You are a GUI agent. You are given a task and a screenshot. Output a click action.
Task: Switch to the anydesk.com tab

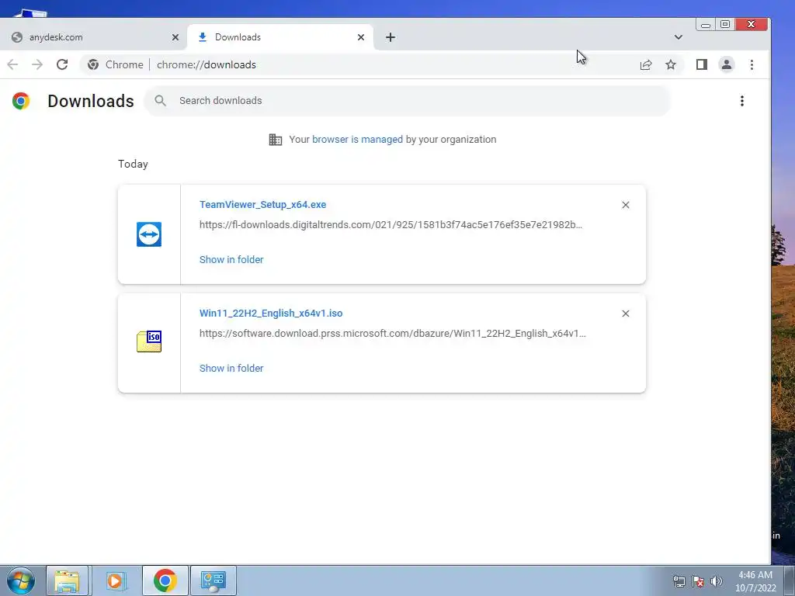pos(94,37)
